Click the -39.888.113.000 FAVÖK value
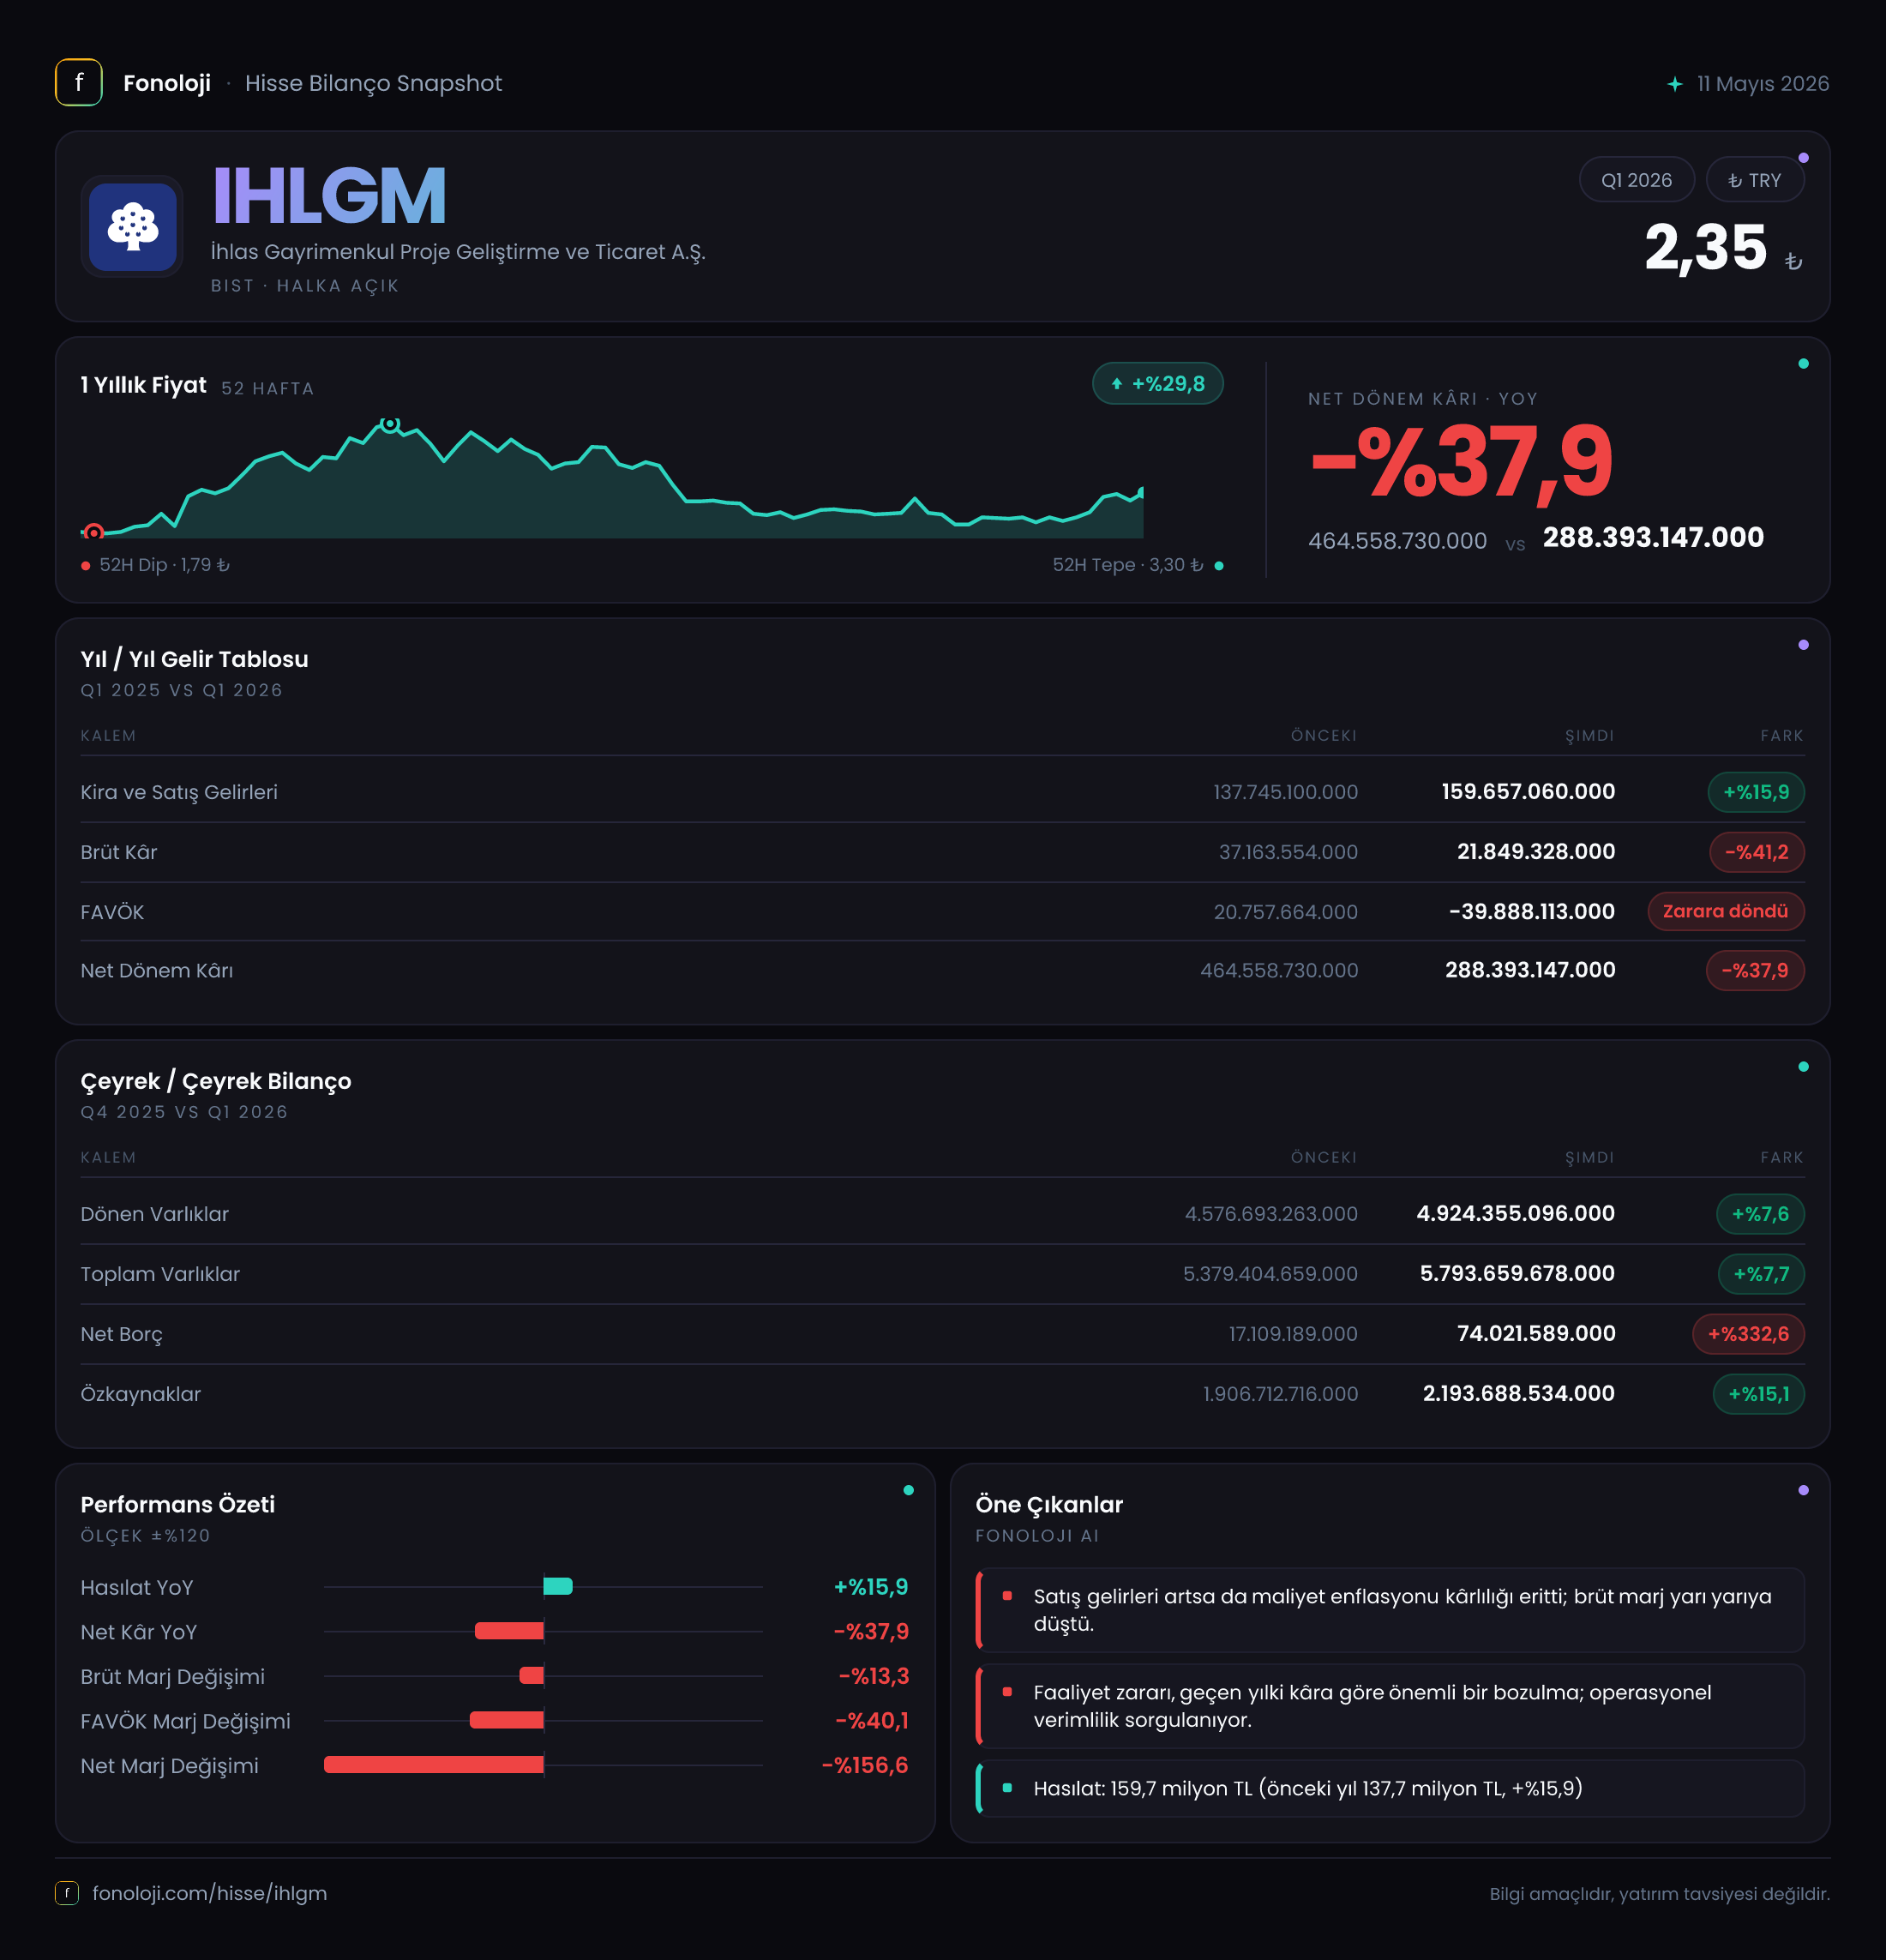The width and height of the screenshot is (1886, 1960). pyautogui.click(x=1532, y=912)
